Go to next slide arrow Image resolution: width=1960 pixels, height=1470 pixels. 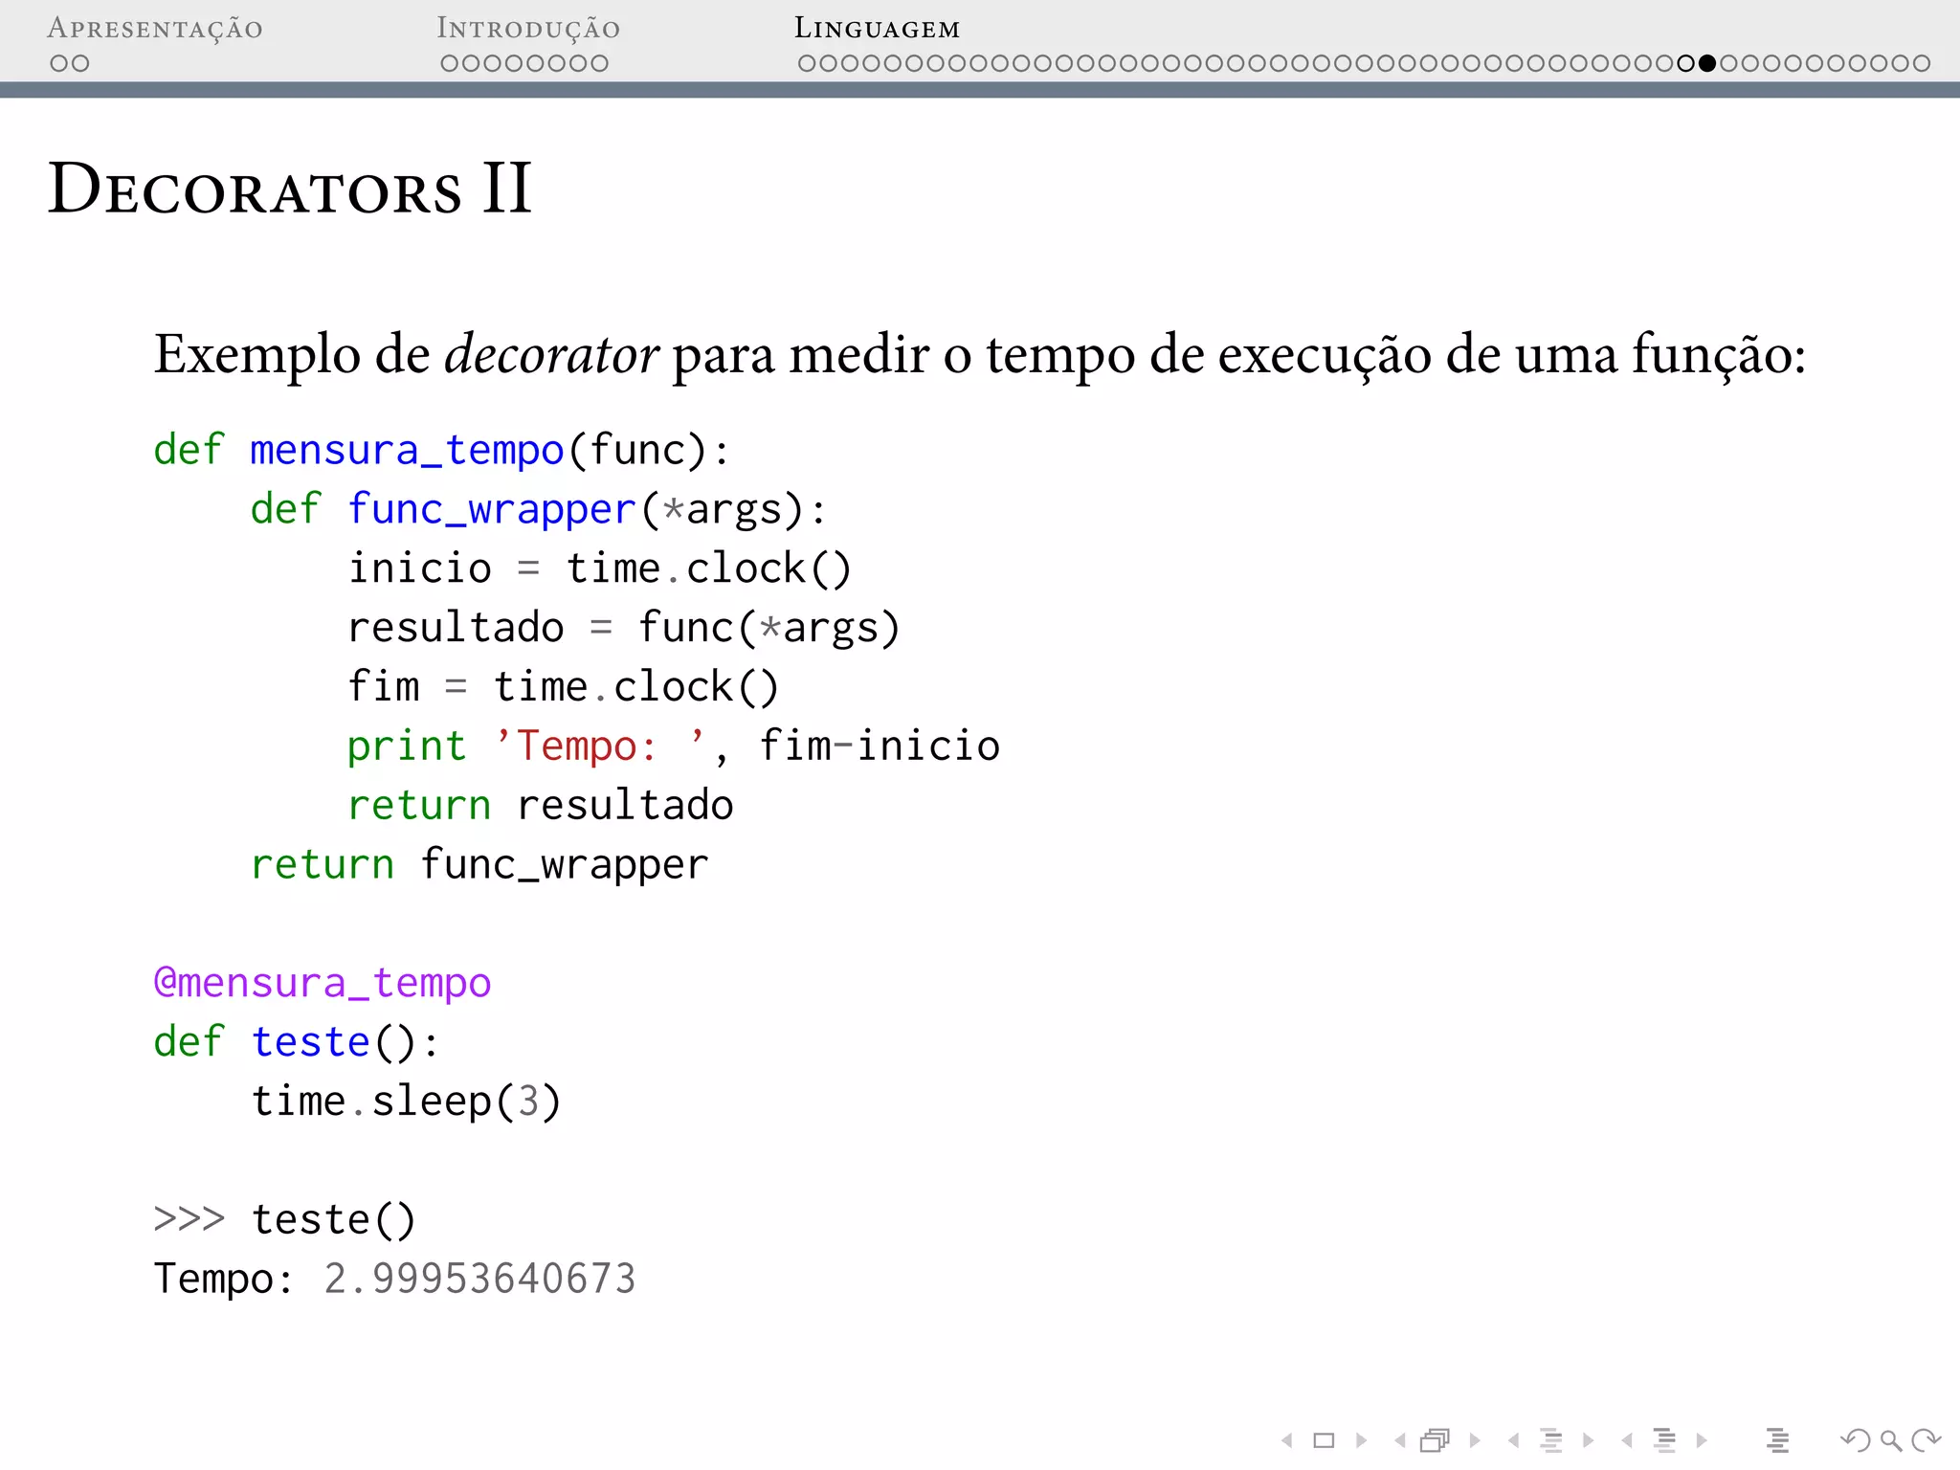pyautogui.click(x=1361, y=1440)
